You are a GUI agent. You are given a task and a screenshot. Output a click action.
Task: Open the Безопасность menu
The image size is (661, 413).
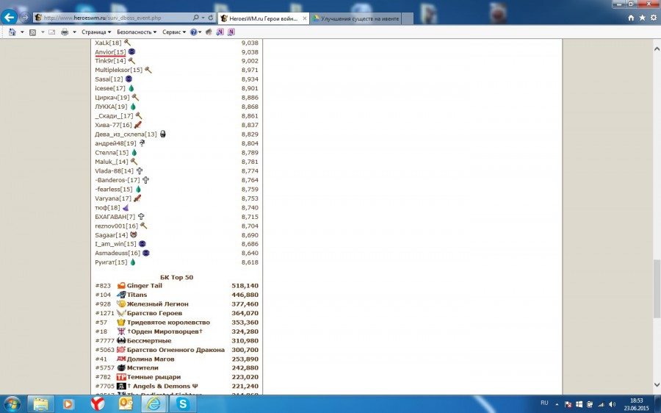tap(137, 32)
